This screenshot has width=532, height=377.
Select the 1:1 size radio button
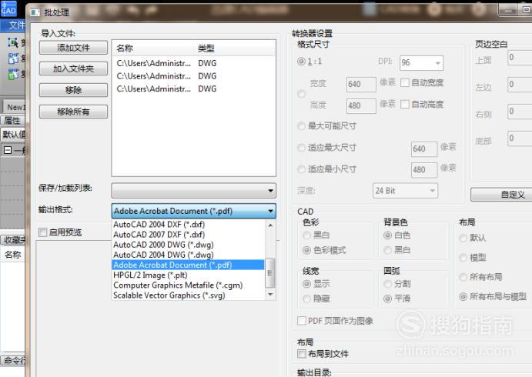(x=301, y=62)
